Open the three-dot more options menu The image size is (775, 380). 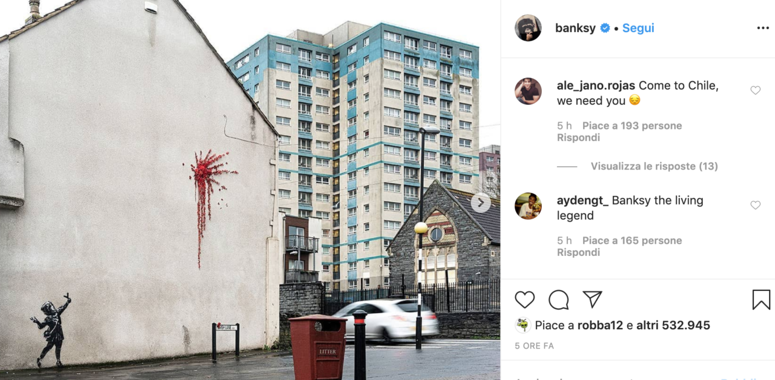click(762, 28)
